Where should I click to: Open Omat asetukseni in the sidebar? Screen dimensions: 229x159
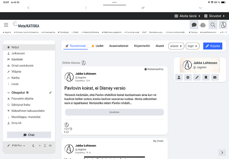[x=29, y=66]
